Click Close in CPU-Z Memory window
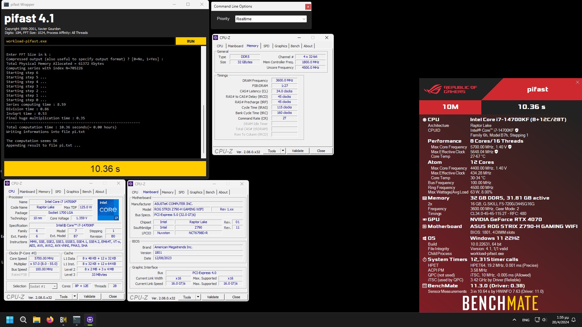582x327 pixels. (321, 151)
